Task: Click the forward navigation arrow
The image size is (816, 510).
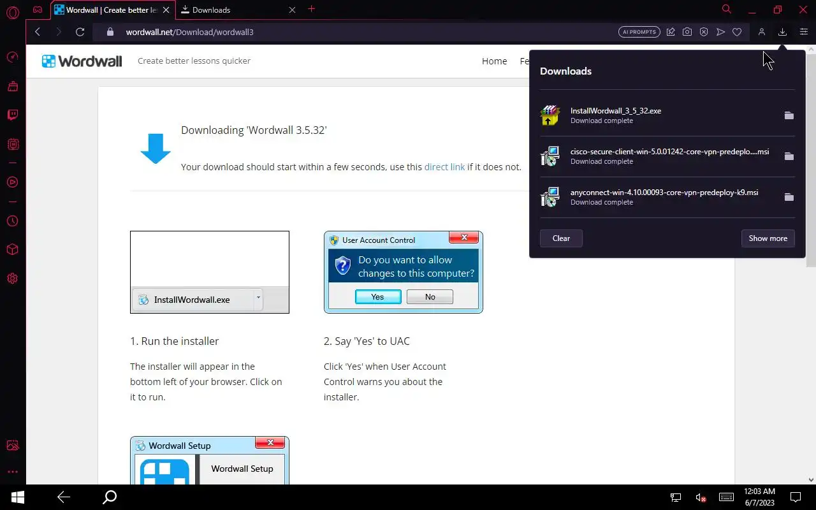Action: [x=59, y=32]
